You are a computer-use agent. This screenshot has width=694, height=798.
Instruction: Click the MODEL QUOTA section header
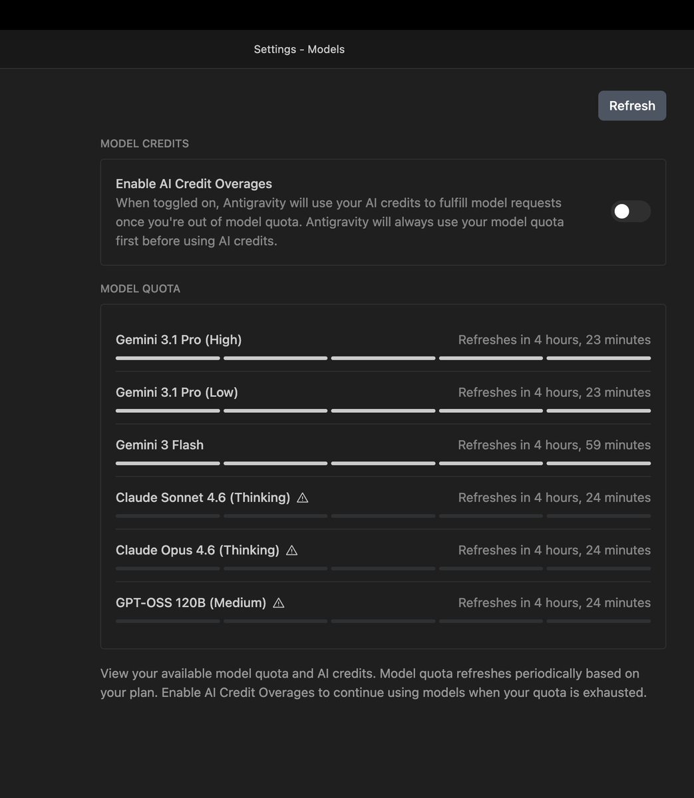140,289
